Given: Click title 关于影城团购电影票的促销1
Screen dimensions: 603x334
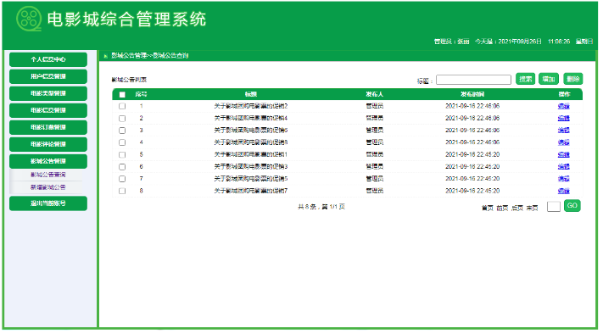Looking at the screenshot, I should point(251,154).
